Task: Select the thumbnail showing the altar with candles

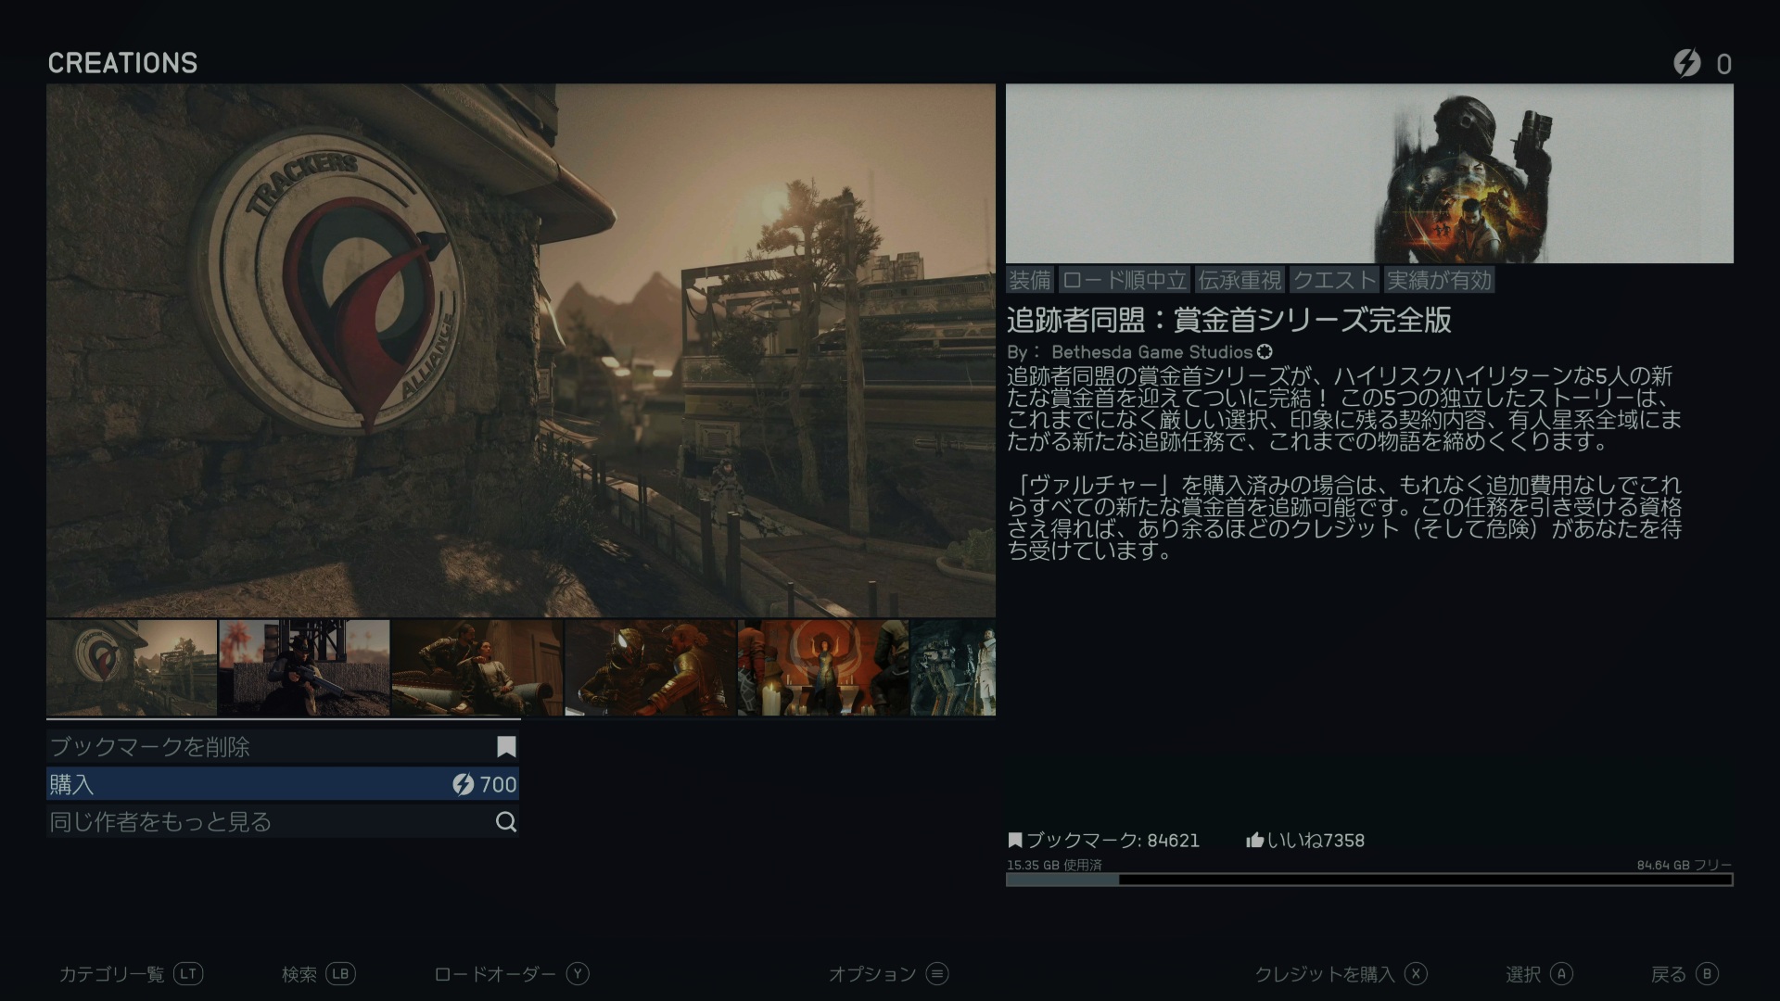Action: click(x=823, y=668)
